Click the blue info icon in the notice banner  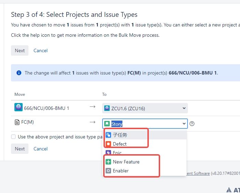point(19,73)
